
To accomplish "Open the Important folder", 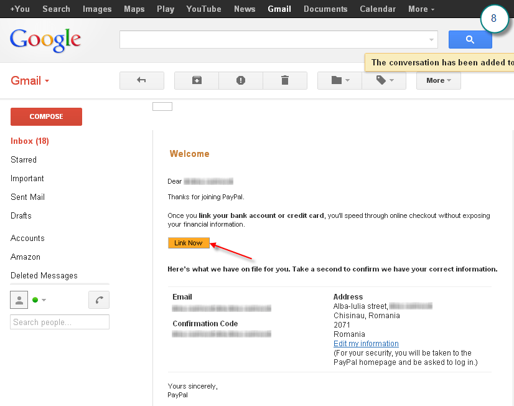I will tap(27, 179).
